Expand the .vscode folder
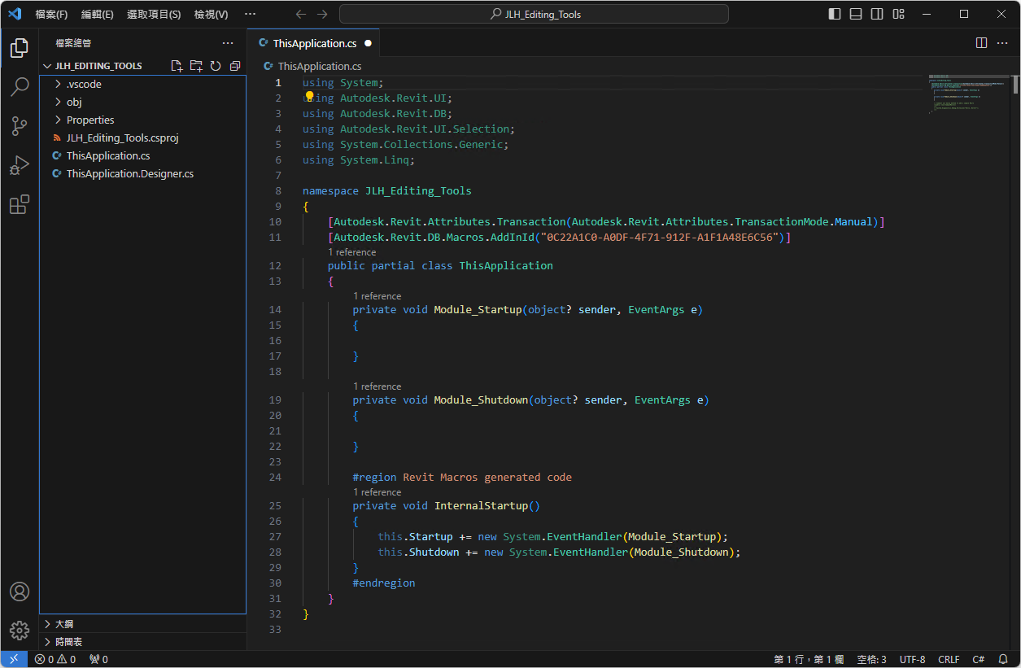This screenshot has width=1021, height=668. coord(84,84)
